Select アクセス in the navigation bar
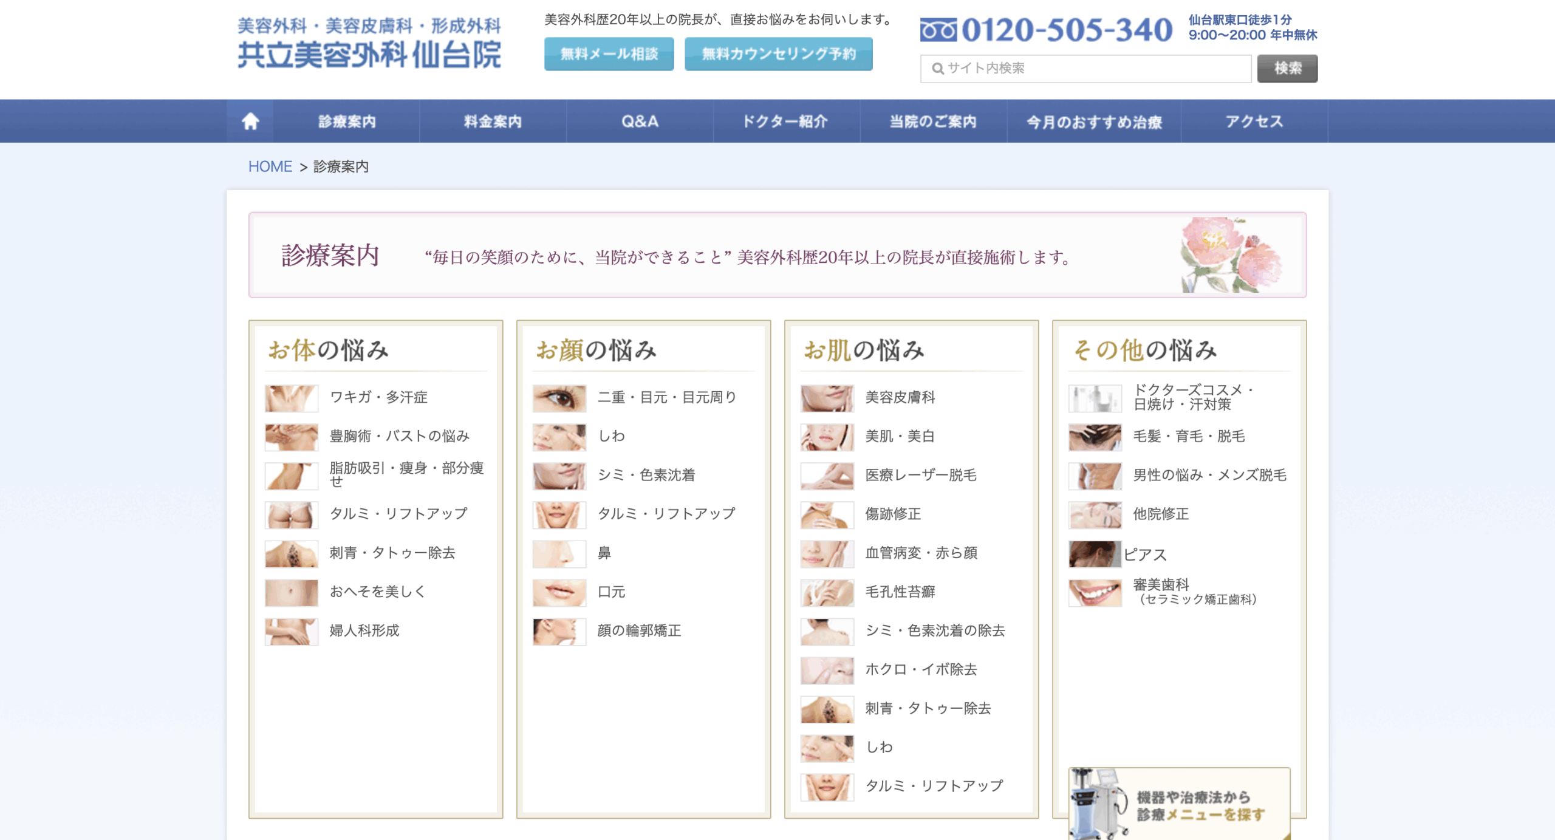The width and height of the screenshot is (1555, 840). click(x=1254, y=121)
